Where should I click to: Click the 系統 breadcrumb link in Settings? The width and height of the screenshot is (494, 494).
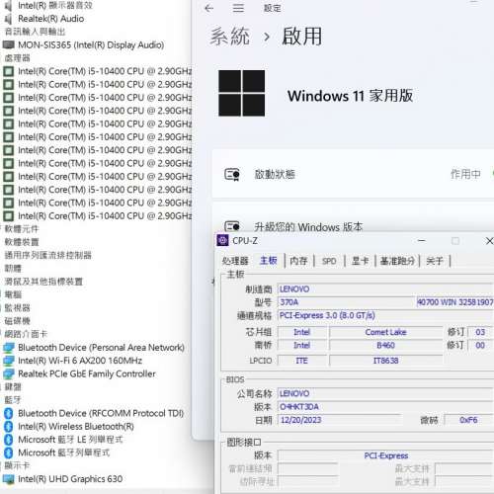[230, 37]
